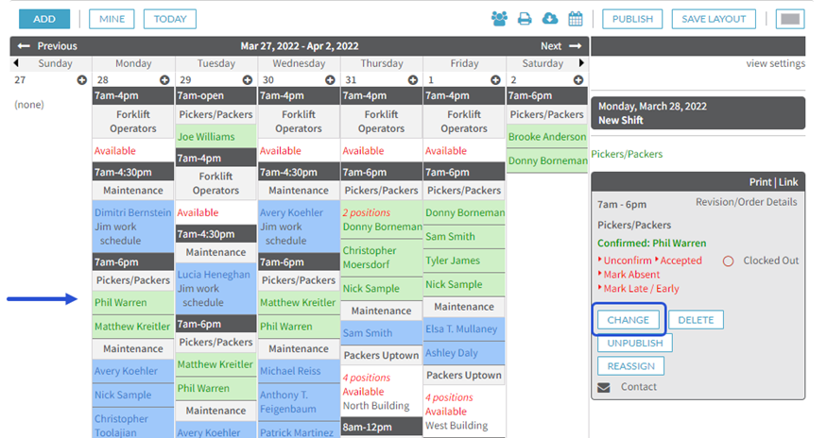Shift days left with small arrow by Sunday
The width and height of the screenshot is (827, 438).
tap(16, 63)
